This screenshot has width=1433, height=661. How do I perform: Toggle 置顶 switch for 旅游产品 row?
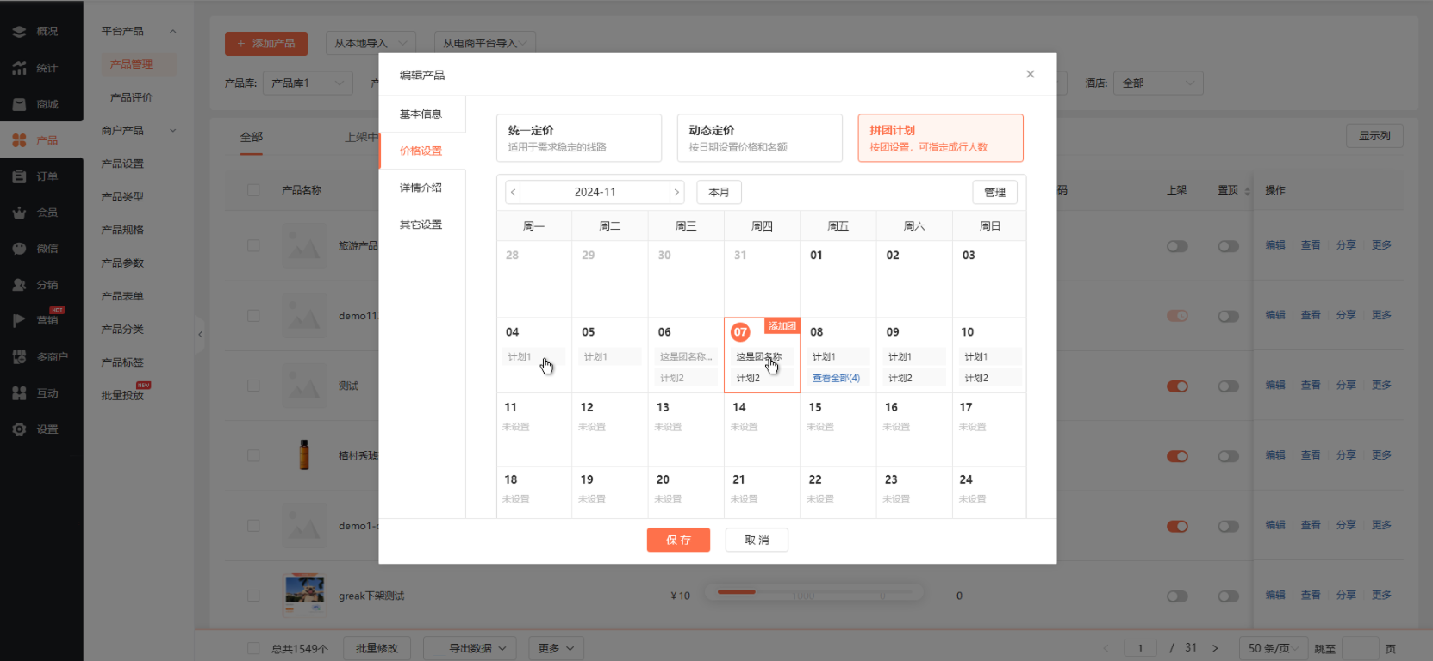[x=1229, y=246]
